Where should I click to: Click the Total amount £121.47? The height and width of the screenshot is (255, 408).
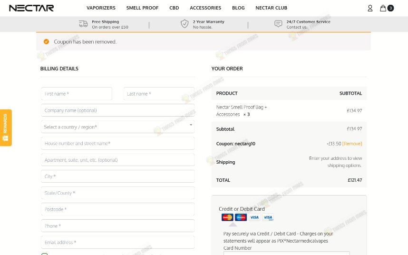click(x=355, y=180)
